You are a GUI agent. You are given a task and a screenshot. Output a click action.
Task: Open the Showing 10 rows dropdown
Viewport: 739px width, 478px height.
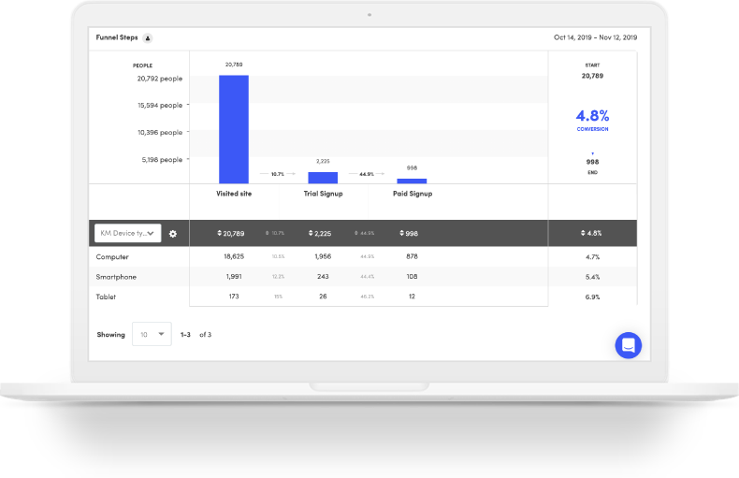pos(152,334)
